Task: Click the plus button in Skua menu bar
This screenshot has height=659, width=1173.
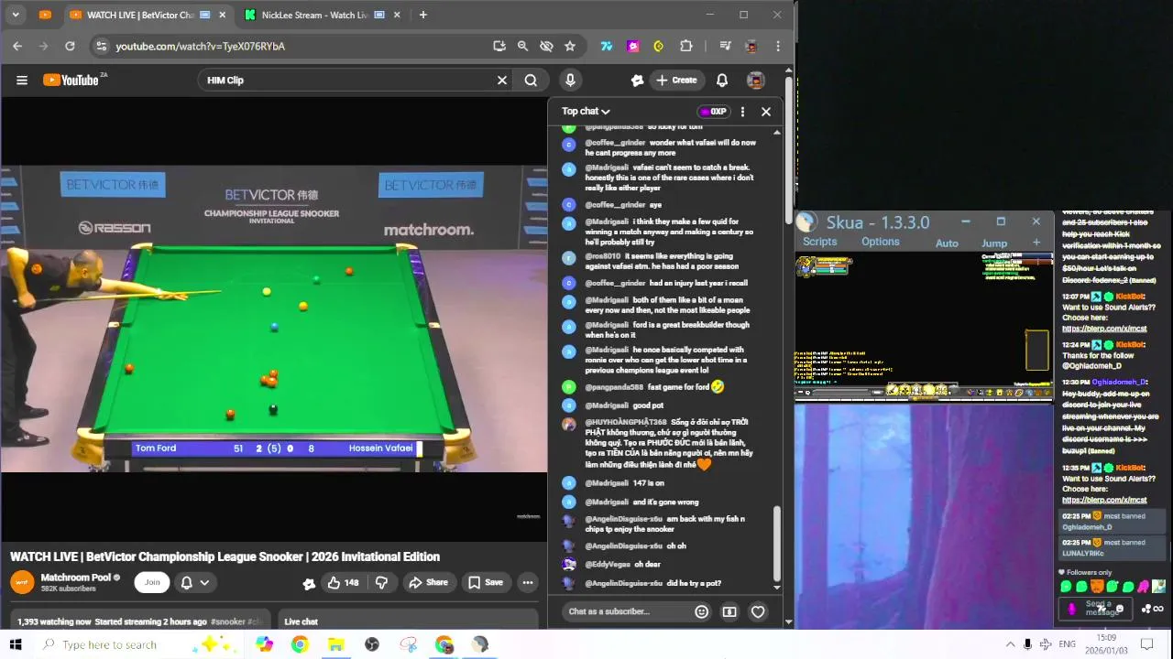Action: [1036, 243]
